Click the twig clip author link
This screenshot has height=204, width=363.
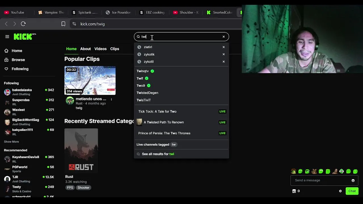79,108
